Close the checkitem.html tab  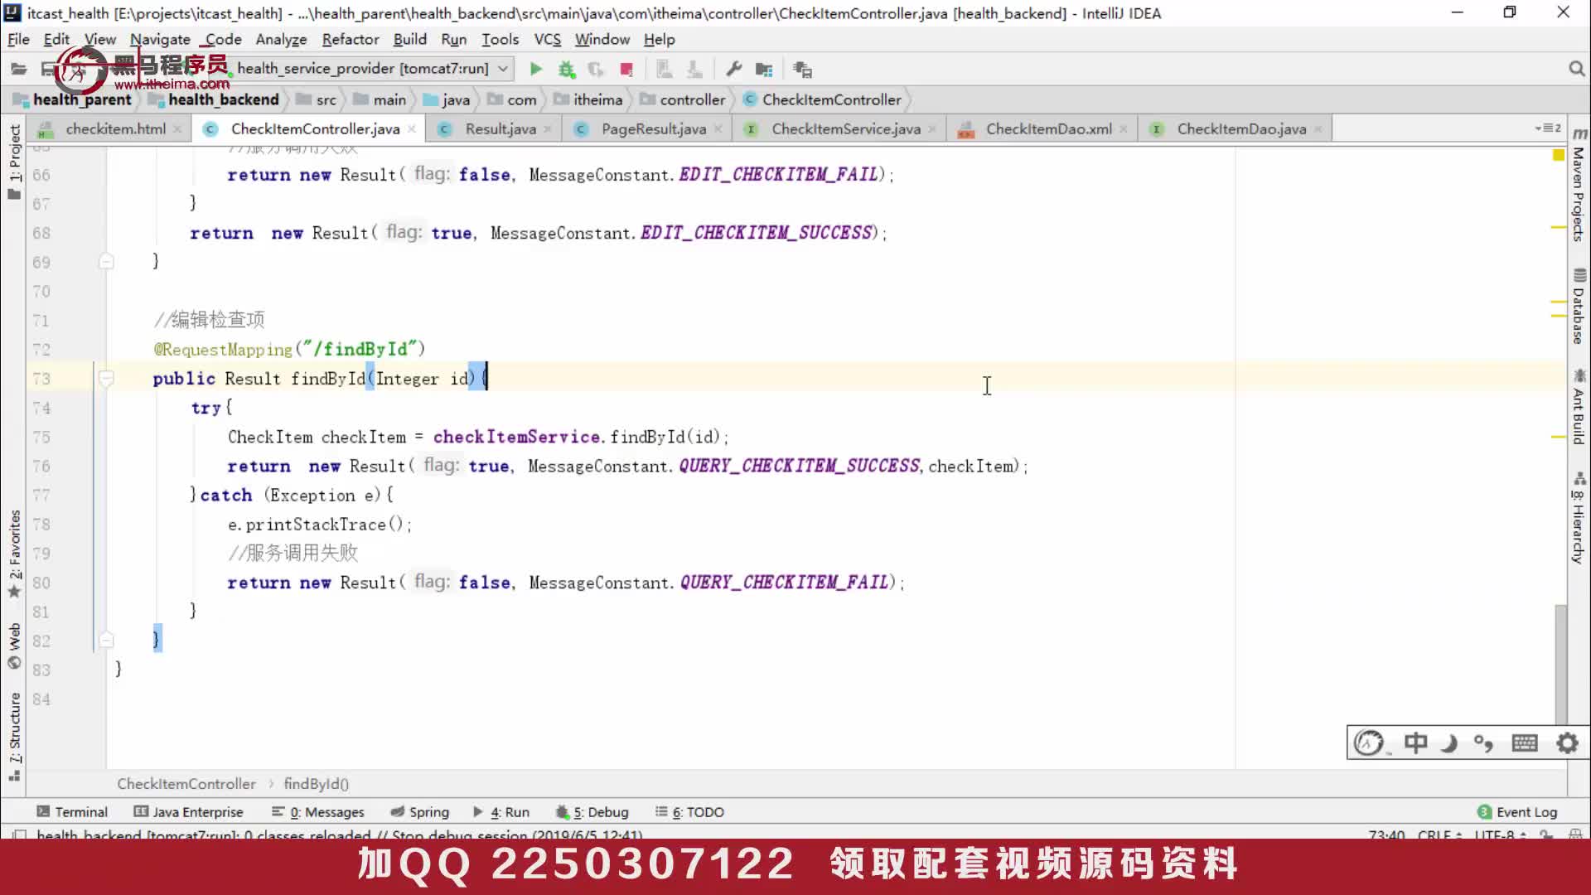pos(177,129)
